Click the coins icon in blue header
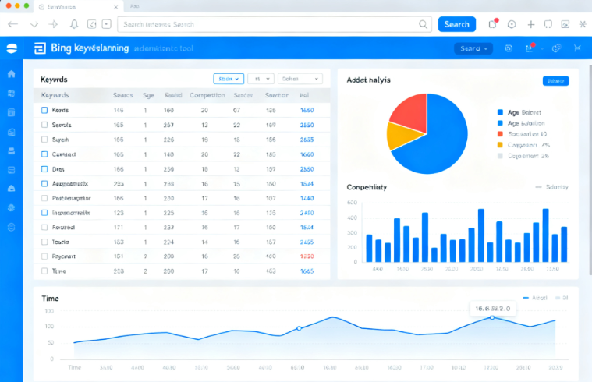Viewport: 592px width, 382px height. pos(556,48)
